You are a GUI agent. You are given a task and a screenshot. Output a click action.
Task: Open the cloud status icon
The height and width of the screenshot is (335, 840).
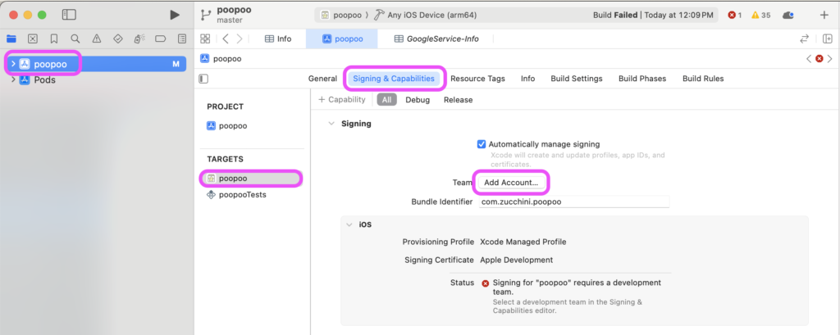(788, 15)
